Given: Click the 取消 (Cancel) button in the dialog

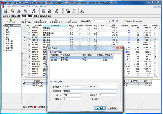Looking at the screenshot, I should pyautogui.click(x=112, y=108).
